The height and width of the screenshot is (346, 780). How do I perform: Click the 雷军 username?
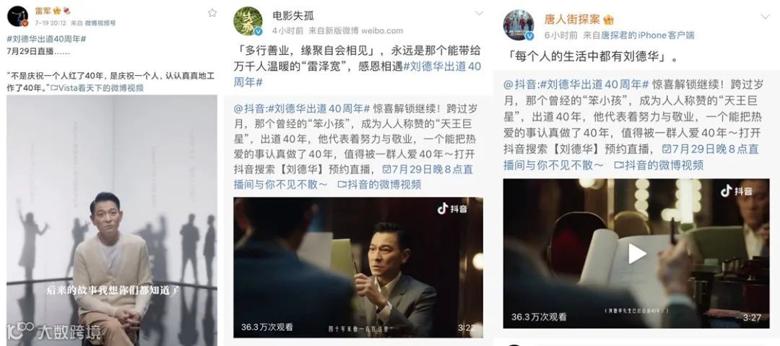[43, 10]
